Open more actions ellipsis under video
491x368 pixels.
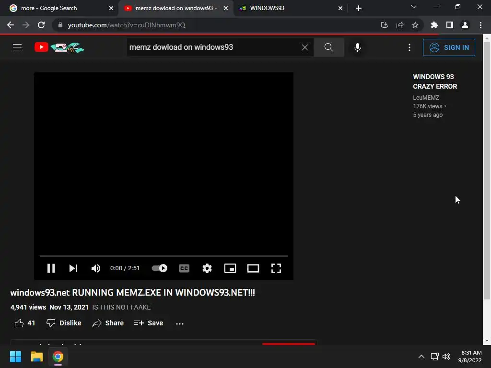point(180,323)
